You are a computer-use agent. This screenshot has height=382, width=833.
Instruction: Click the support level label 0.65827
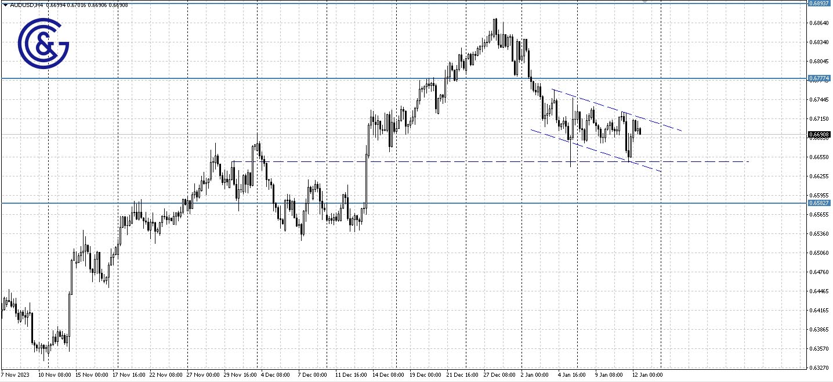(818, 203)
